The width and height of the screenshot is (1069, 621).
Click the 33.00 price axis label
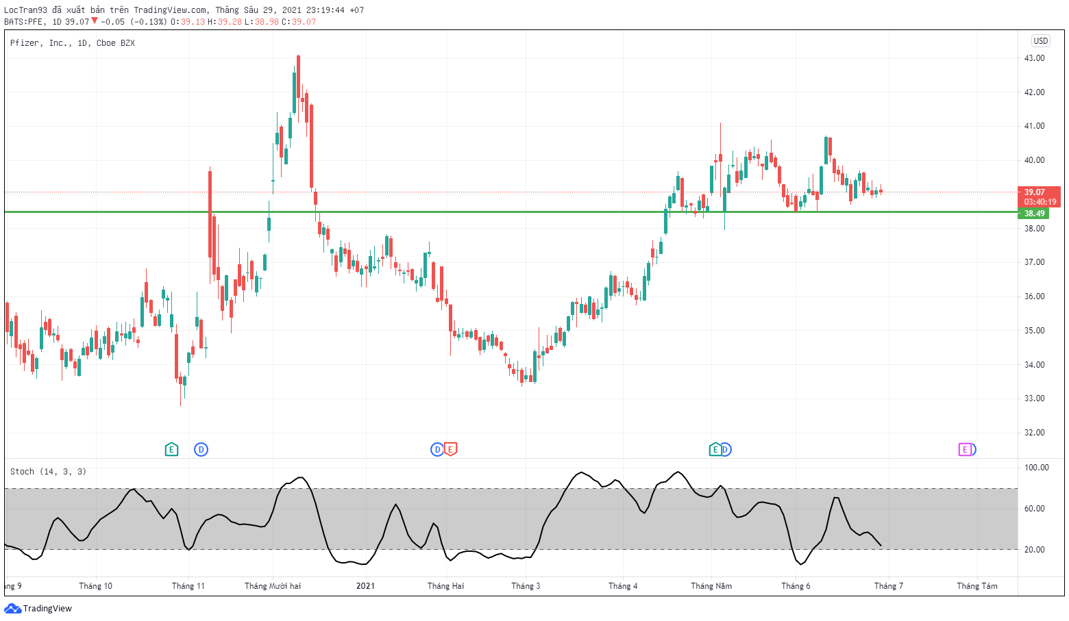[x=1035, y=398]
